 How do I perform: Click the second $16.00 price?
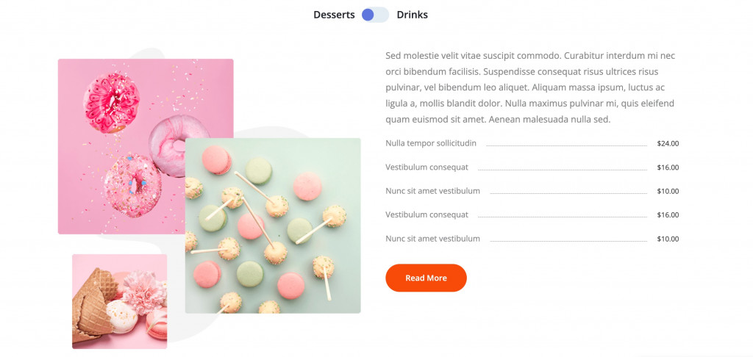(668, 215)
